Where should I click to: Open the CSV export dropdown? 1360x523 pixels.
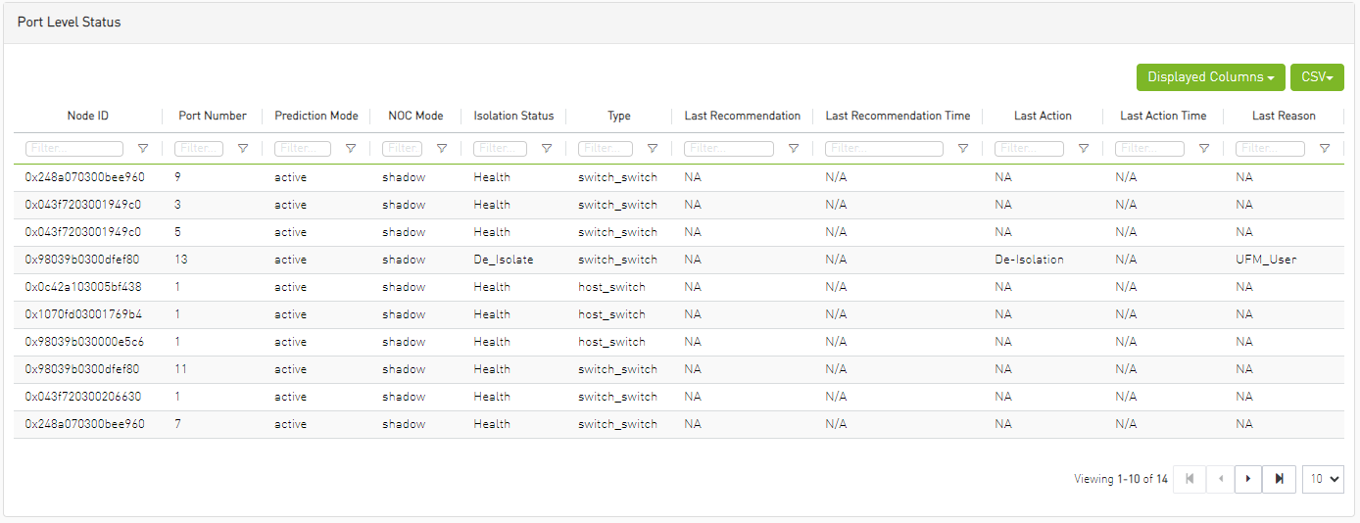pyautogui.click(x=1317, y=77)
